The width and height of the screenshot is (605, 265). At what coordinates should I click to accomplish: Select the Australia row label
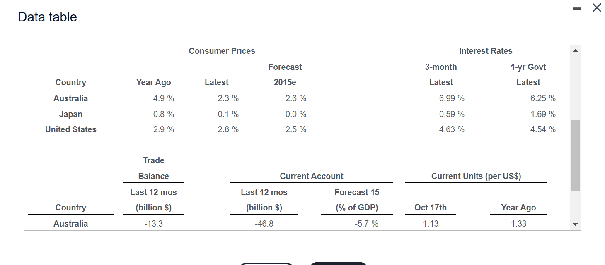tap(70, 98)
